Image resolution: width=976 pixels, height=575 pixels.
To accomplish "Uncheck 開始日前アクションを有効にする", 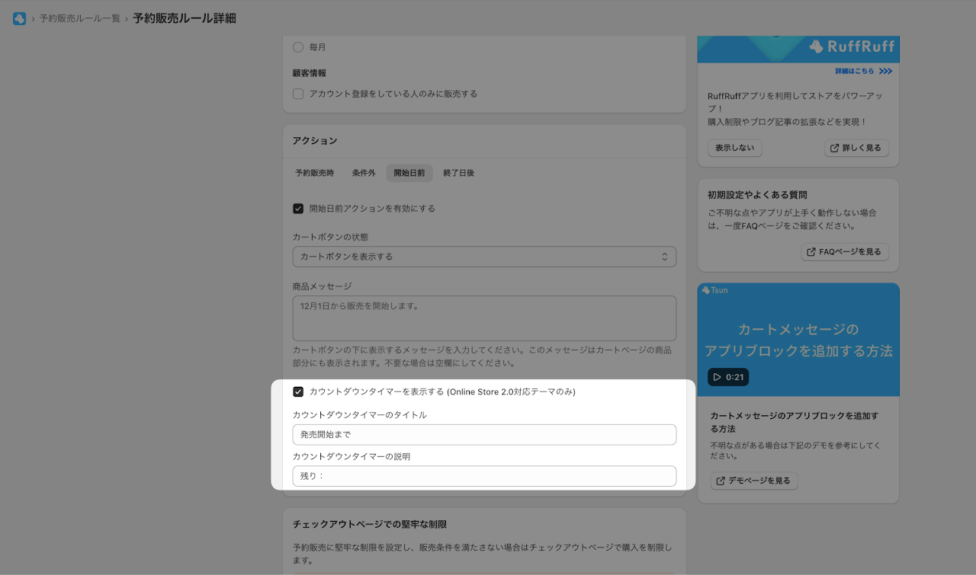I will point(298,208).
